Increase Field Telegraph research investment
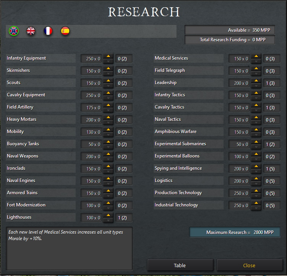The width and height of the screenshot is (287, 276). pyautogui.click(x=256, y=68)
